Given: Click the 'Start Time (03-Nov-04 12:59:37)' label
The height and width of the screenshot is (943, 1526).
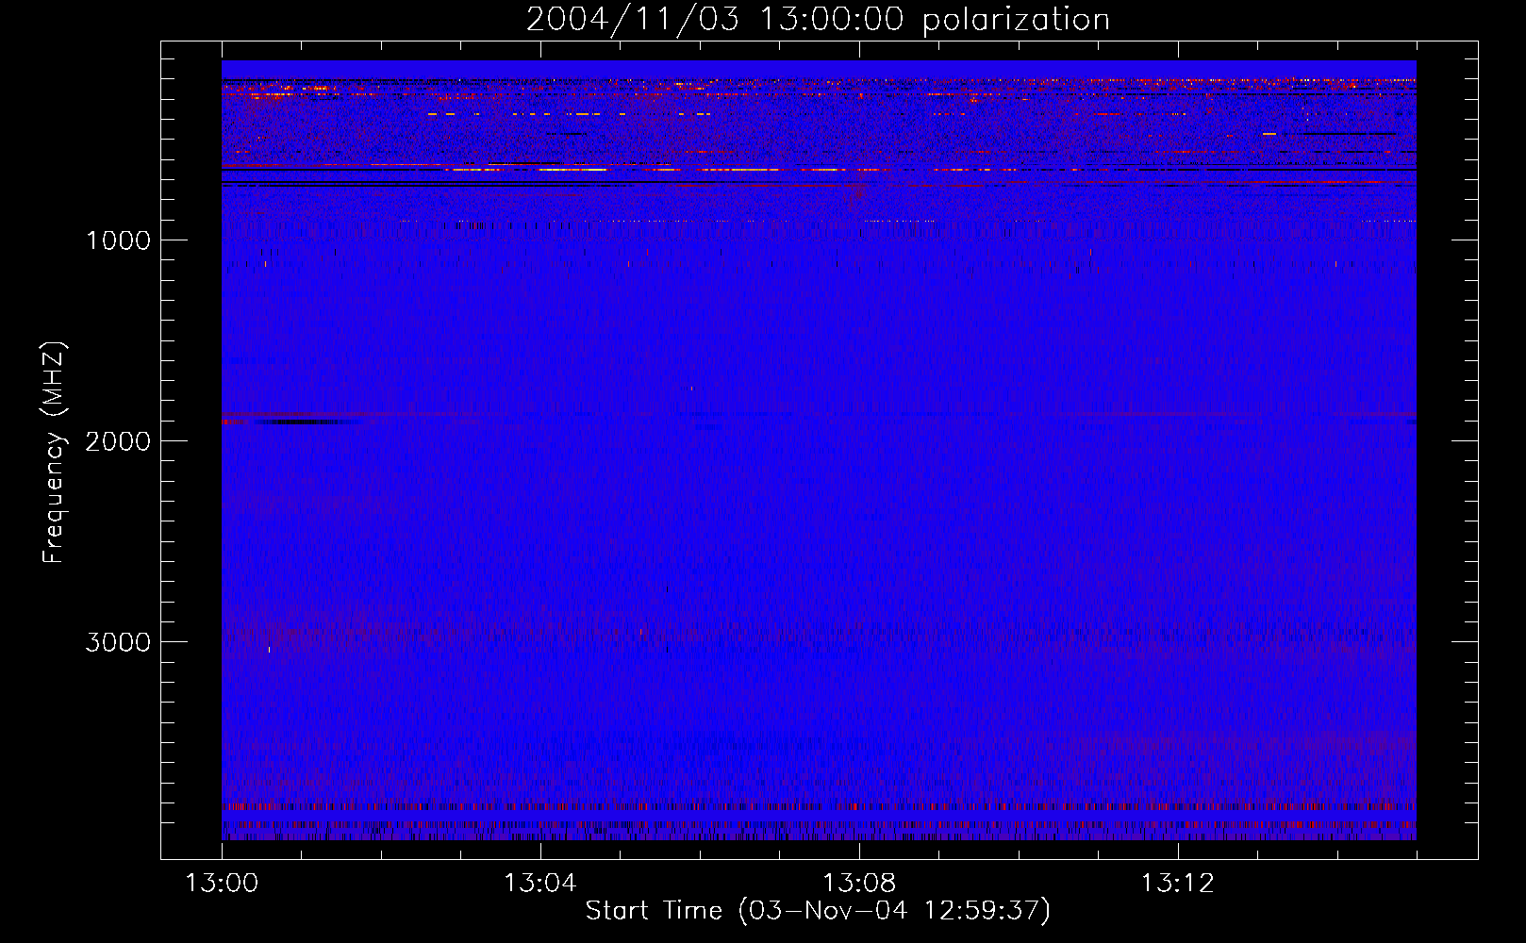Looking at the screenshot, I should [818, 911].
